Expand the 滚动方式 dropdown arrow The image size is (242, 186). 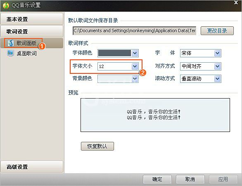pyautogui.click(x=218, y=79)
